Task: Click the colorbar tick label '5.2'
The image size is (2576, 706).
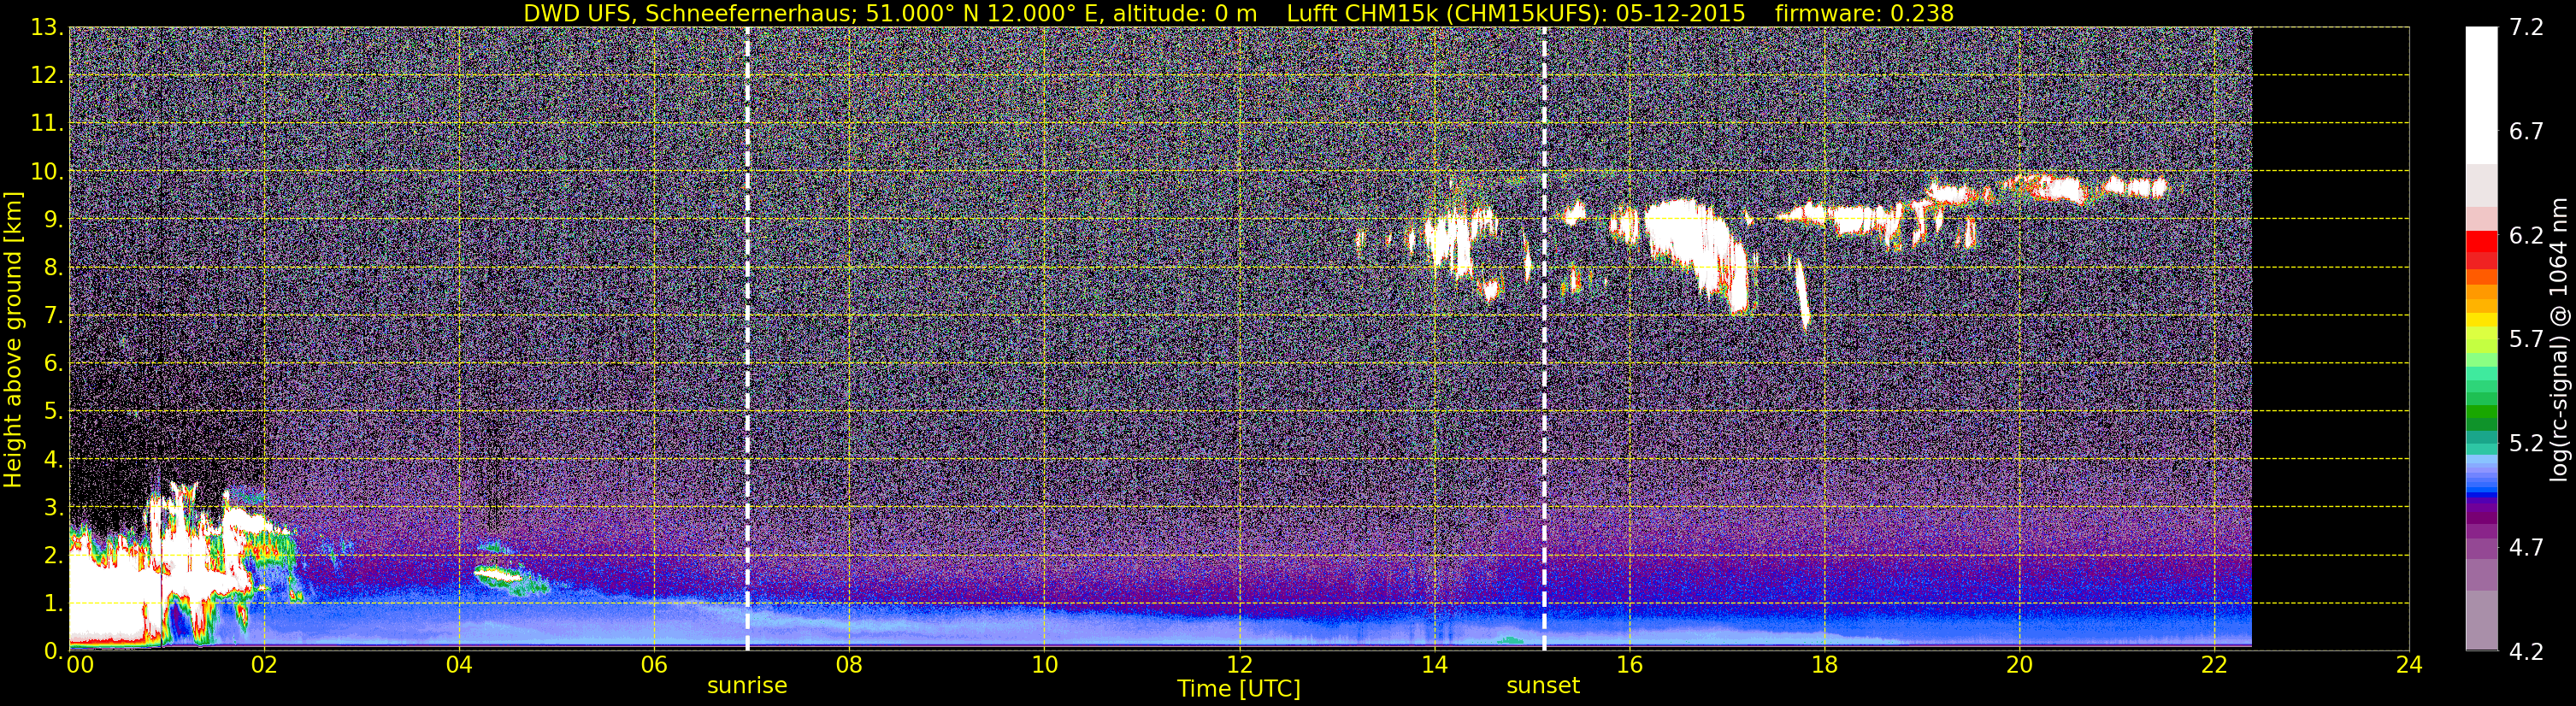Action: (x=2526, y=444)
